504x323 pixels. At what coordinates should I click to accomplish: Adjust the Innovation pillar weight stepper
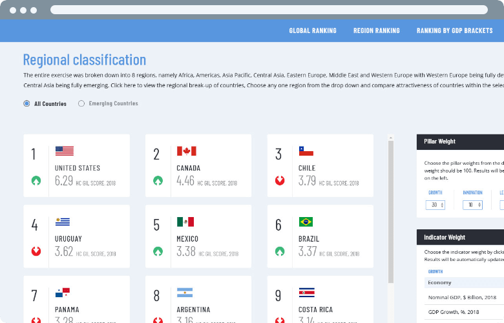point(472,205)
